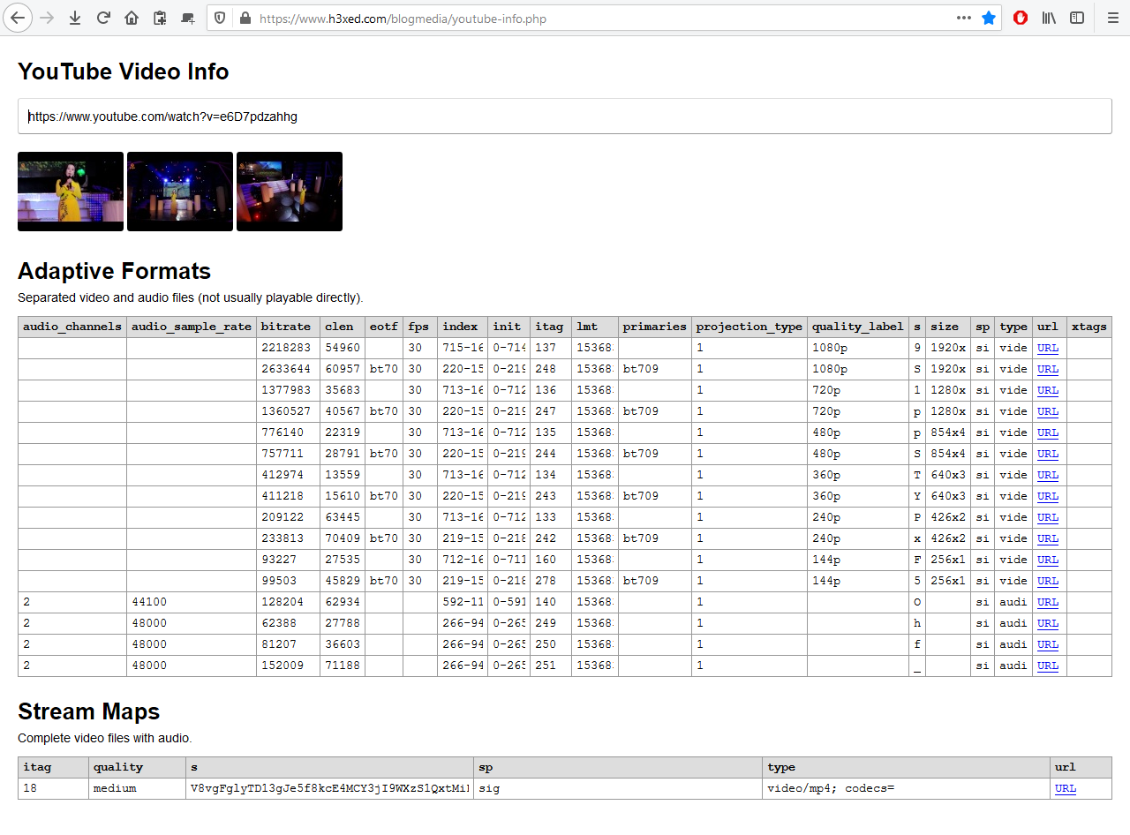Select the clen value 71188
Image resolution: width=1130 pixels, height=835 pixels.
pyautogui.click(x=343, y=666)
